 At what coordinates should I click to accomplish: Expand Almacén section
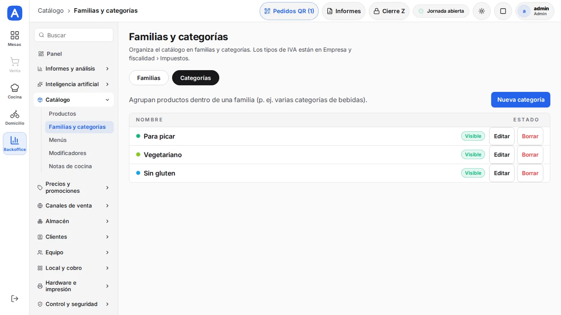[x=74, y=221]
